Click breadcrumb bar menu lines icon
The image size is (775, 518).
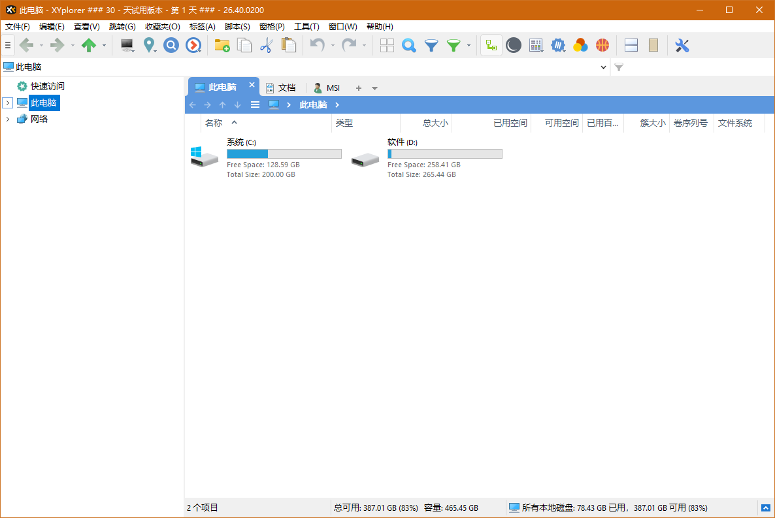(x=255, y=105)
